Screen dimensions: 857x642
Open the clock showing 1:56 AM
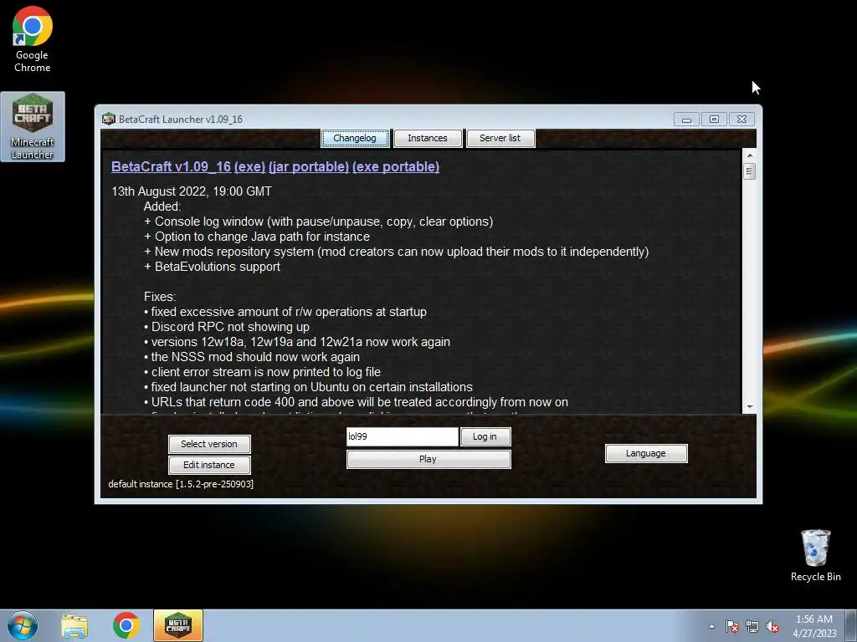[814, 626]
